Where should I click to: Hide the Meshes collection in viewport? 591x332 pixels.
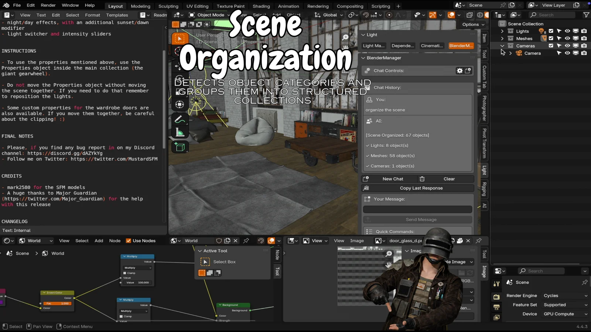click(567, 38)
